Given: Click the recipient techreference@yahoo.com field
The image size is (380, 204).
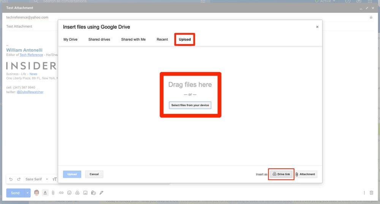Looking at the screenshot, I should point(27,17).
